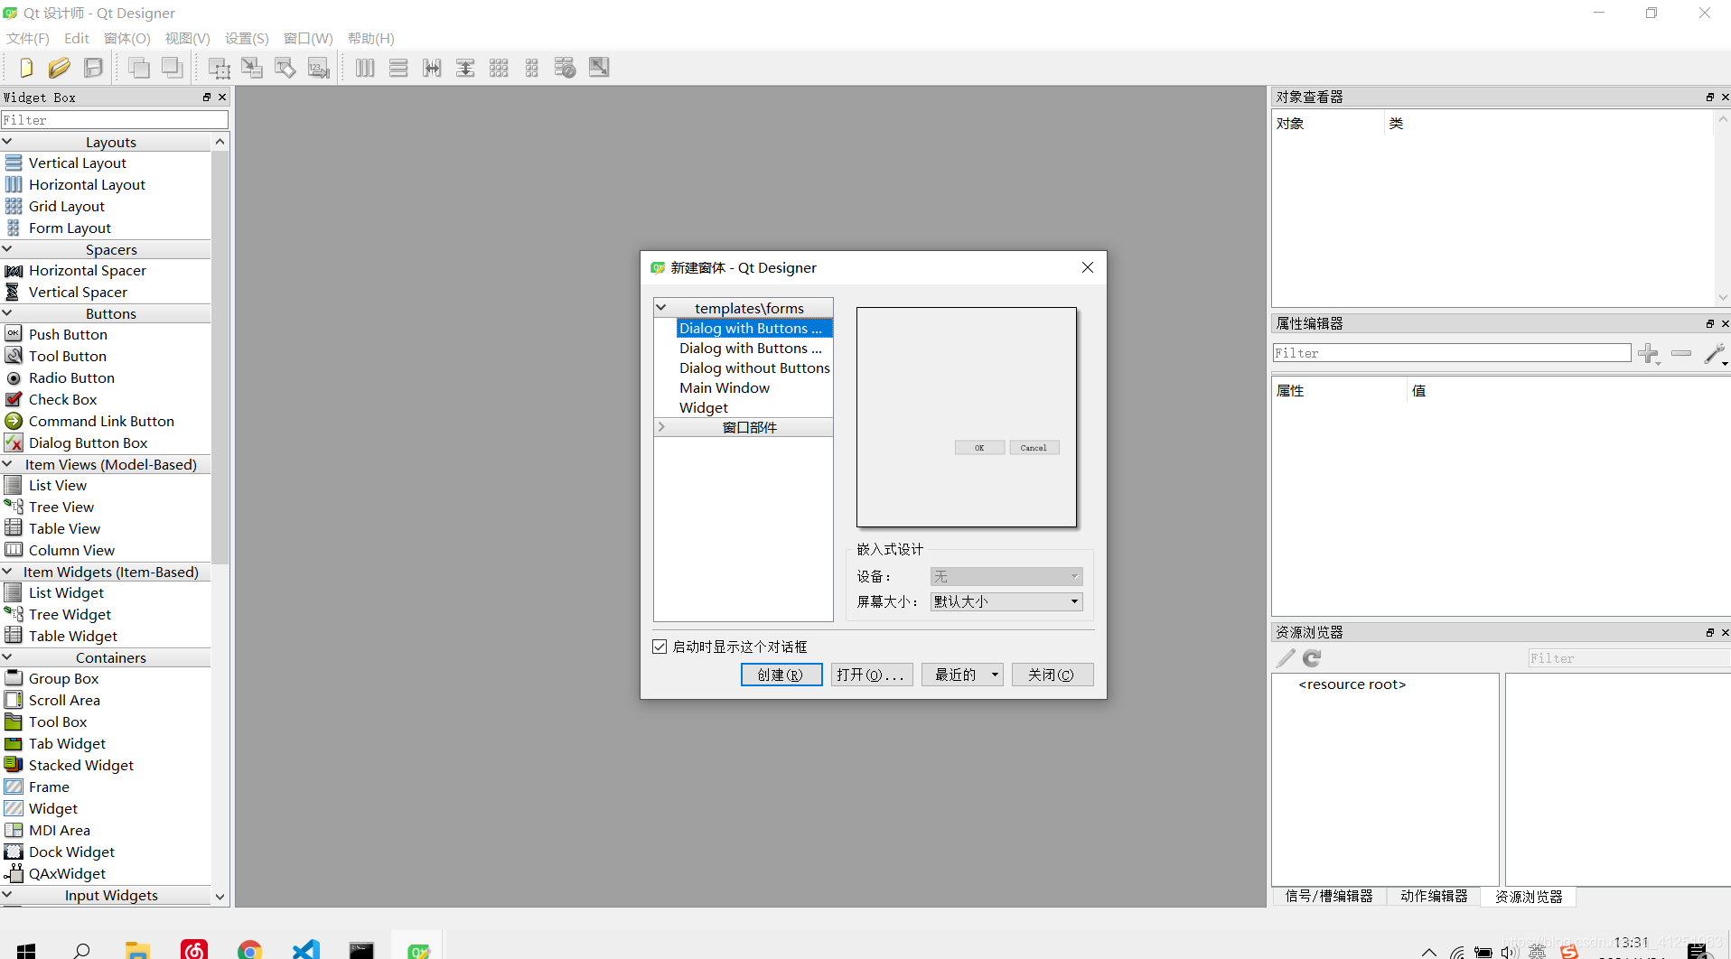
Task: Type in the Widget Box filter field
Action: (114, 119)
